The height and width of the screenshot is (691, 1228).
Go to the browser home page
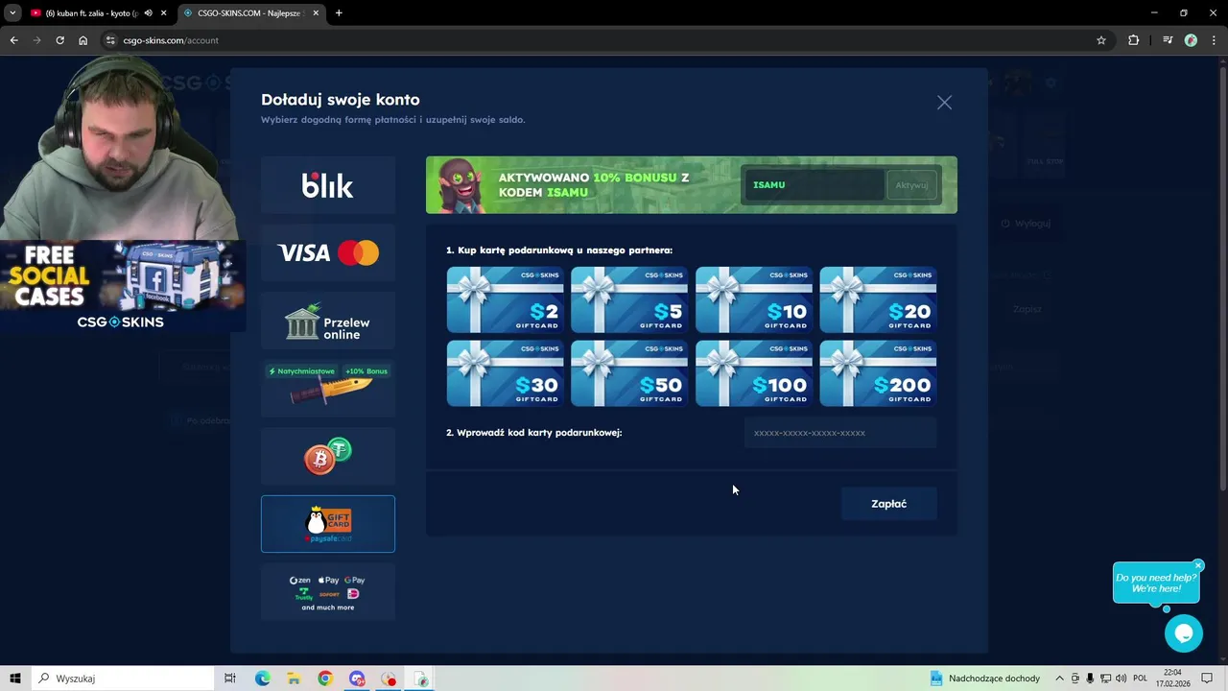click(83, 40)
